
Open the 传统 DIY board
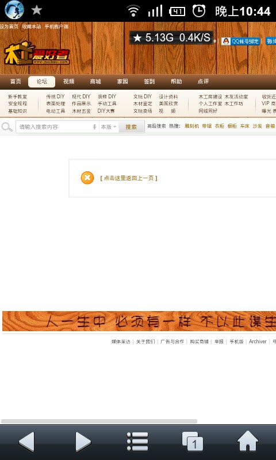point(55,97)
